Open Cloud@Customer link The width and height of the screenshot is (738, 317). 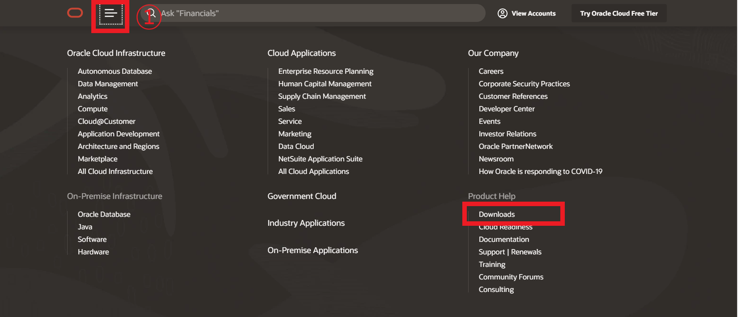[x=107, y=121]
